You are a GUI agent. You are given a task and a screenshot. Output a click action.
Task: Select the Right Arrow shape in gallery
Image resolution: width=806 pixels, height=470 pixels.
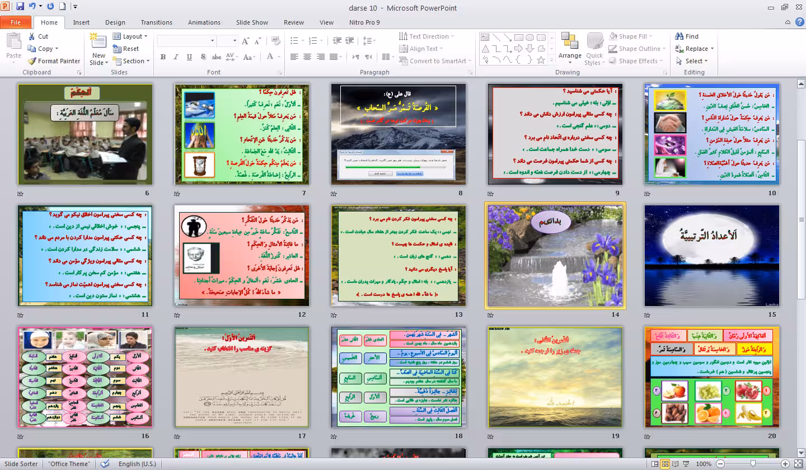[518, 49]
